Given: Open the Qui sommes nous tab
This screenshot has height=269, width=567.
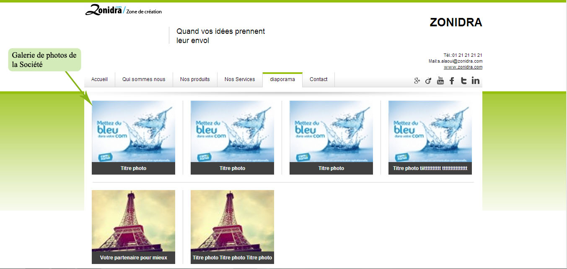Looking at the screenshot, I should (x=144, y=79).
